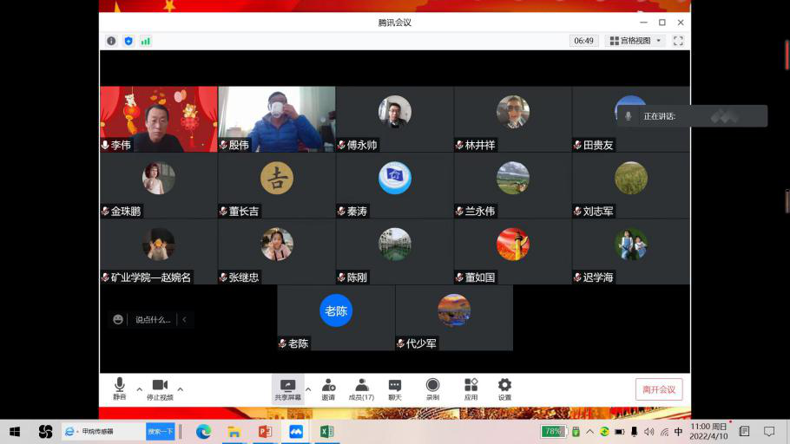
Task: Open the 宫格视图 view layout dropdown
Action: click(635, 41)
